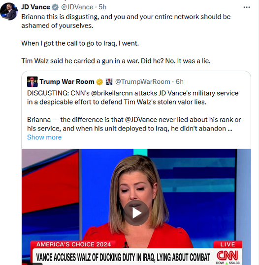Viewport: 259px width, 265px height.
Task: Click the @JDVance mention in quoted tweet
Action: point(141,120)
